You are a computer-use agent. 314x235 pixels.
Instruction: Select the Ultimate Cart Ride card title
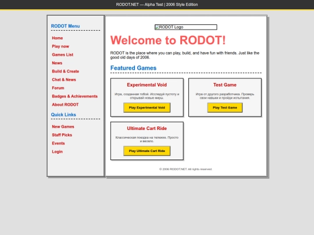click(x=147, y=128)
